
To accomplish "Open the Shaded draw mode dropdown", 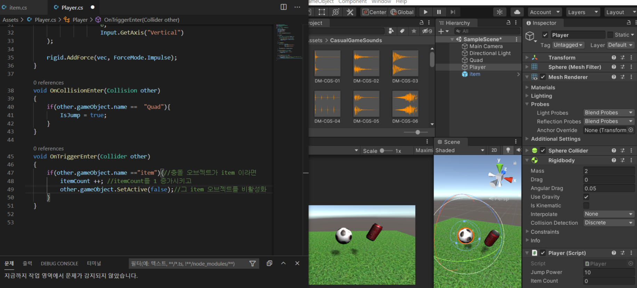I will (x=460, y=150).
